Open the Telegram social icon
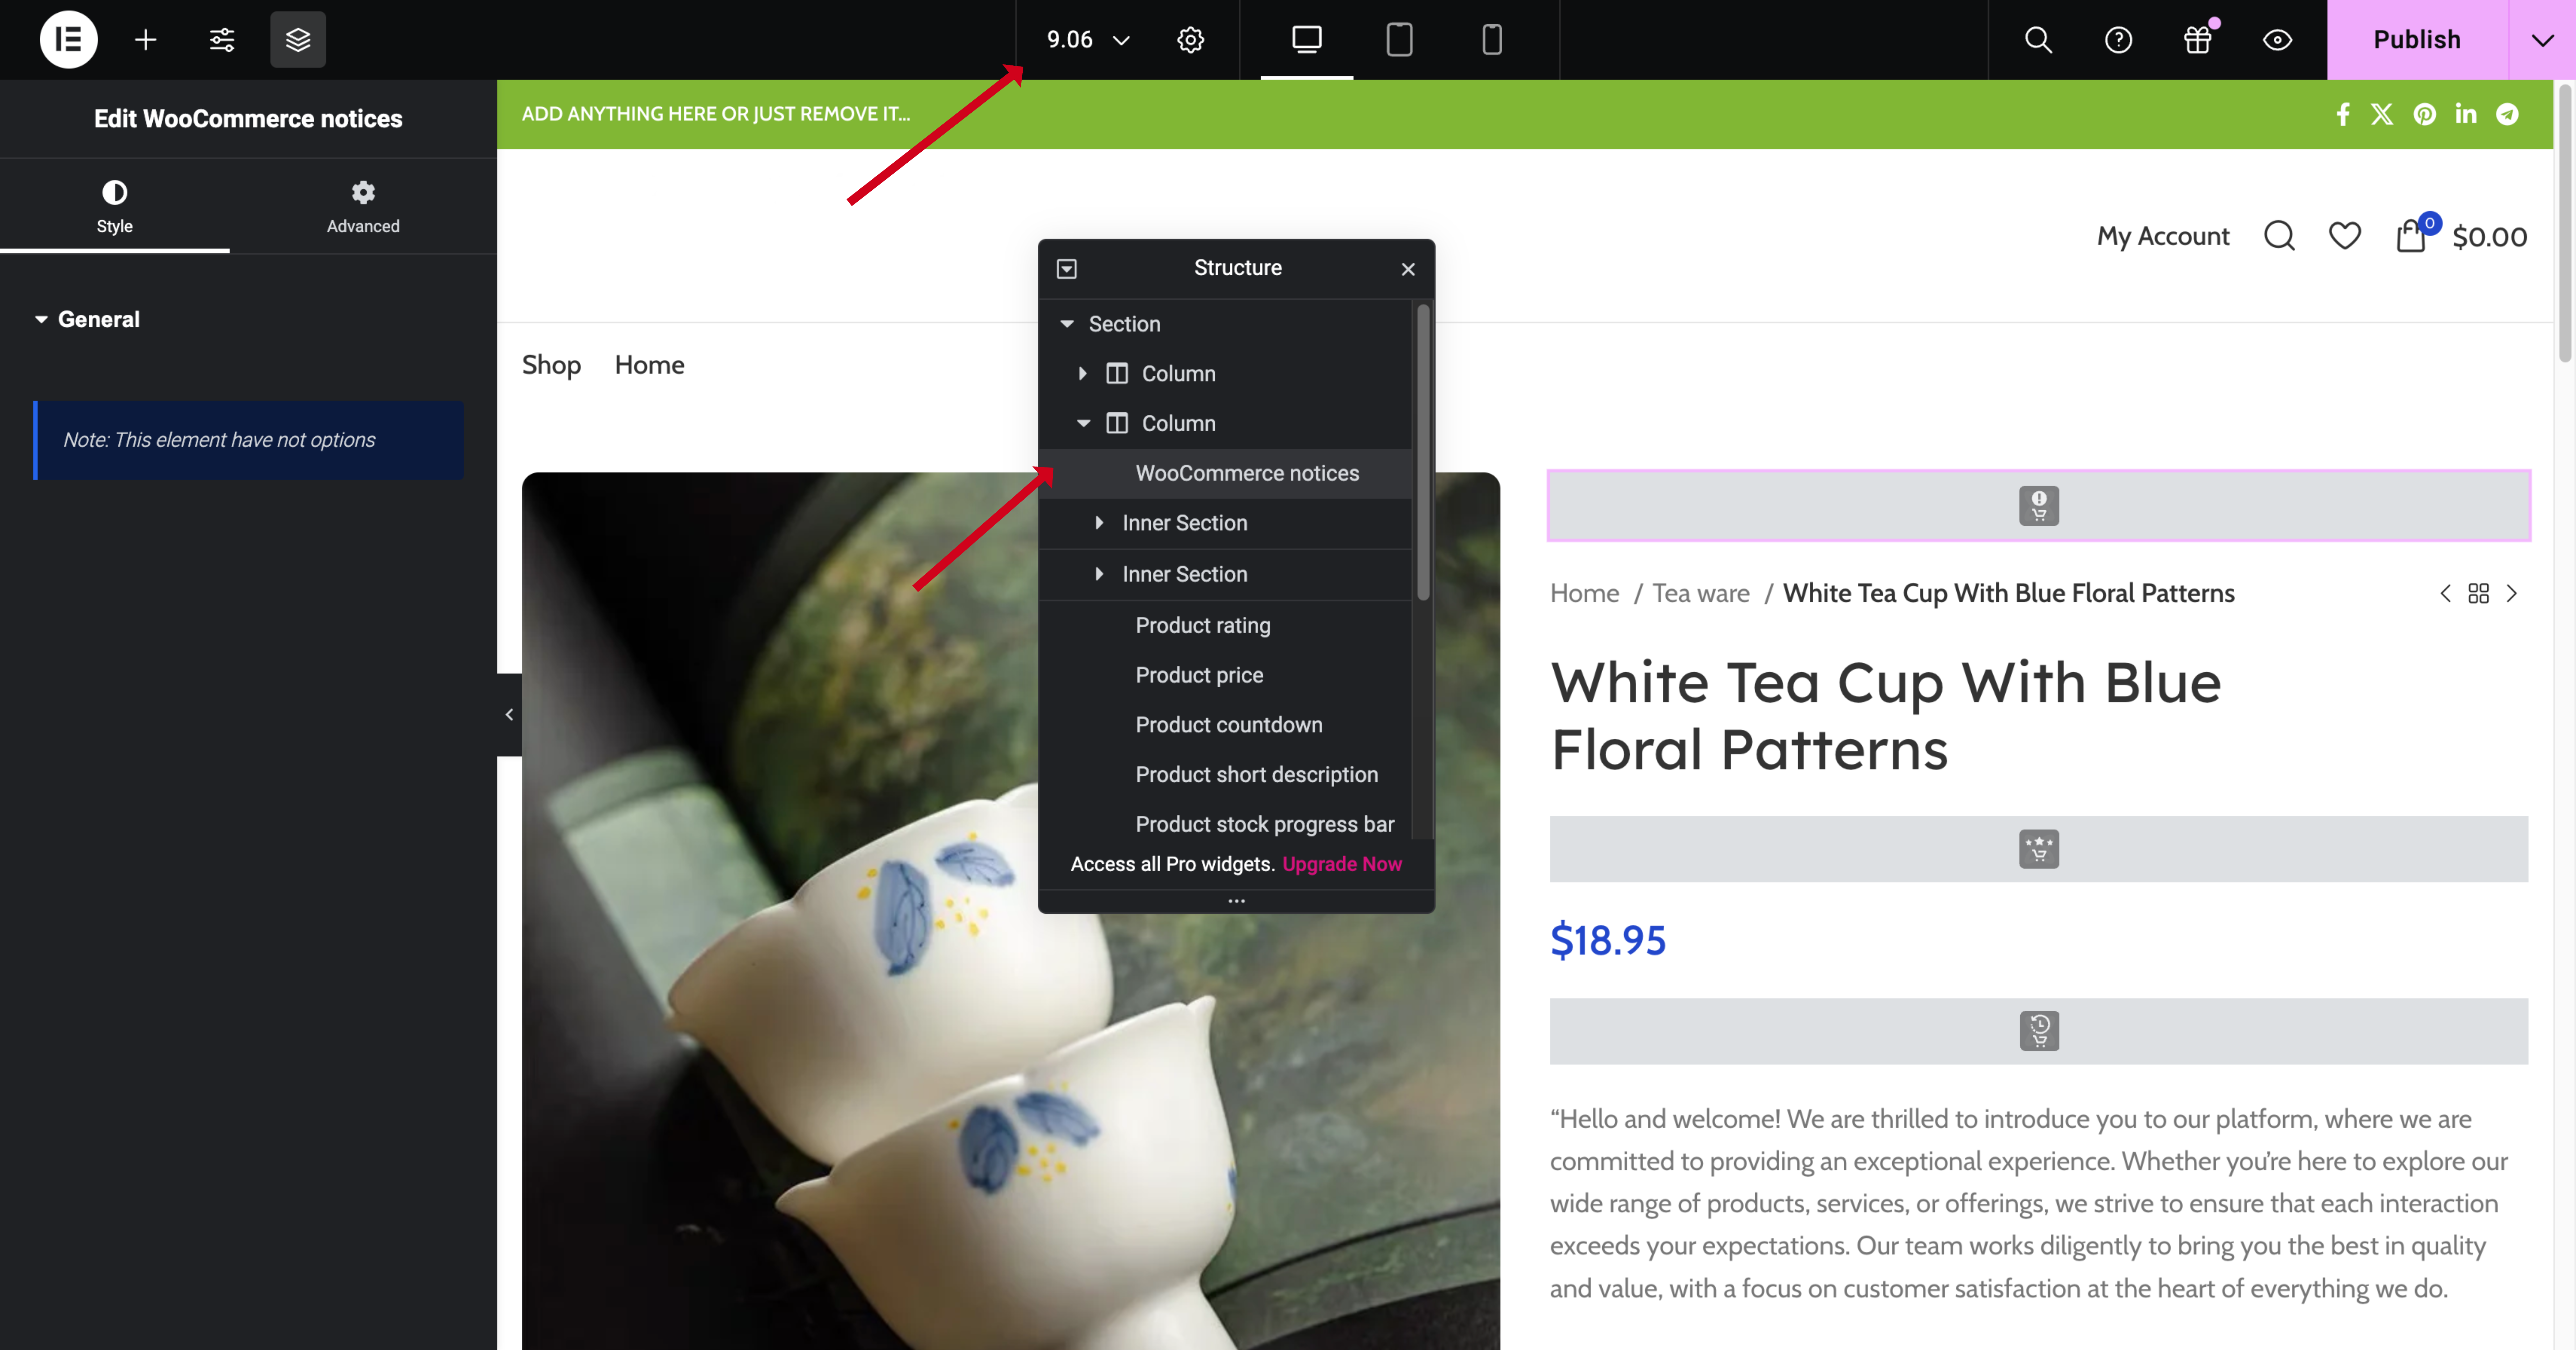 [x=2507, y=114]
